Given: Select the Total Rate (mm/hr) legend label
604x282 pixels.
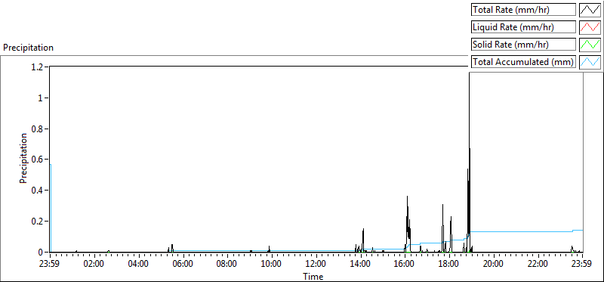Looking at the screenshot, I should [523, 10].
